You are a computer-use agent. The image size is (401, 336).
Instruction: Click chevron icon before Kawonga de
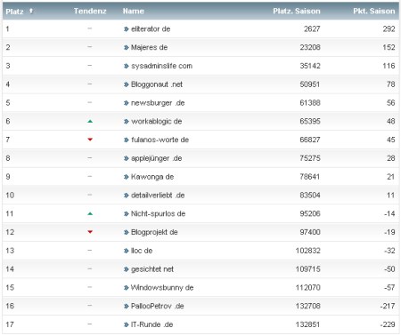click(127, 177)
